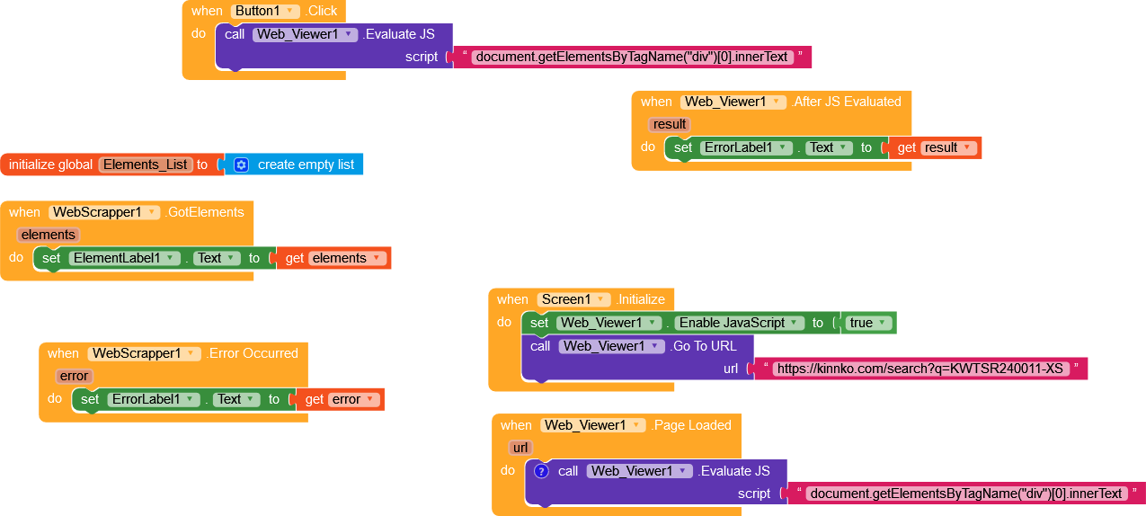This screenshot has width=1146, height=516.
Task: Open WebScrapper1 dropdown in GotElements event
Action: (105, 212)
